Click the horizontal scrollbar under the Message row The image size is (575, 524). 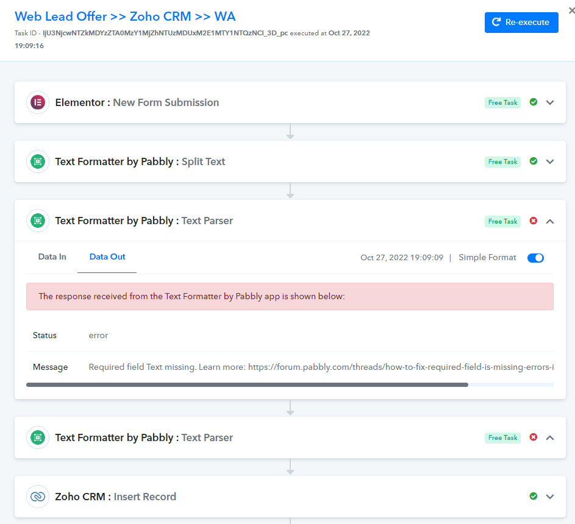(247, 384)
